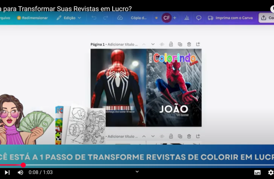The height and width of the screenshot is (179, 274).
Task: Move second page down with chevron
Action: coord(153,136)
